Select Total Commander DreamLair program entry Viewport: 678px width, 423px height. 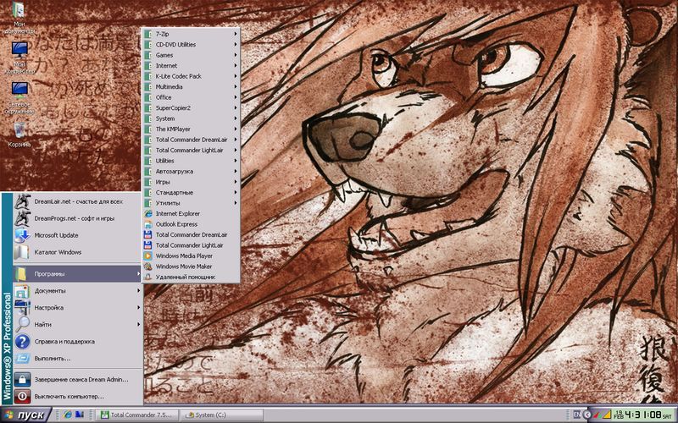192,234
